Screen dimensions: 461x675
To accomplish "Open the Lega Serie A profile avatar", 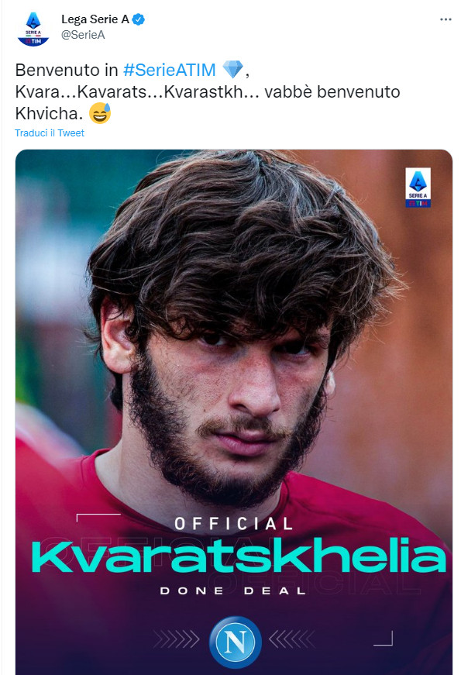I will point(33,29).
